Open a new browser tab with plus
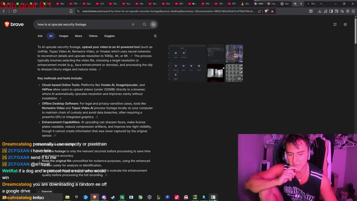 pos(321,4)
